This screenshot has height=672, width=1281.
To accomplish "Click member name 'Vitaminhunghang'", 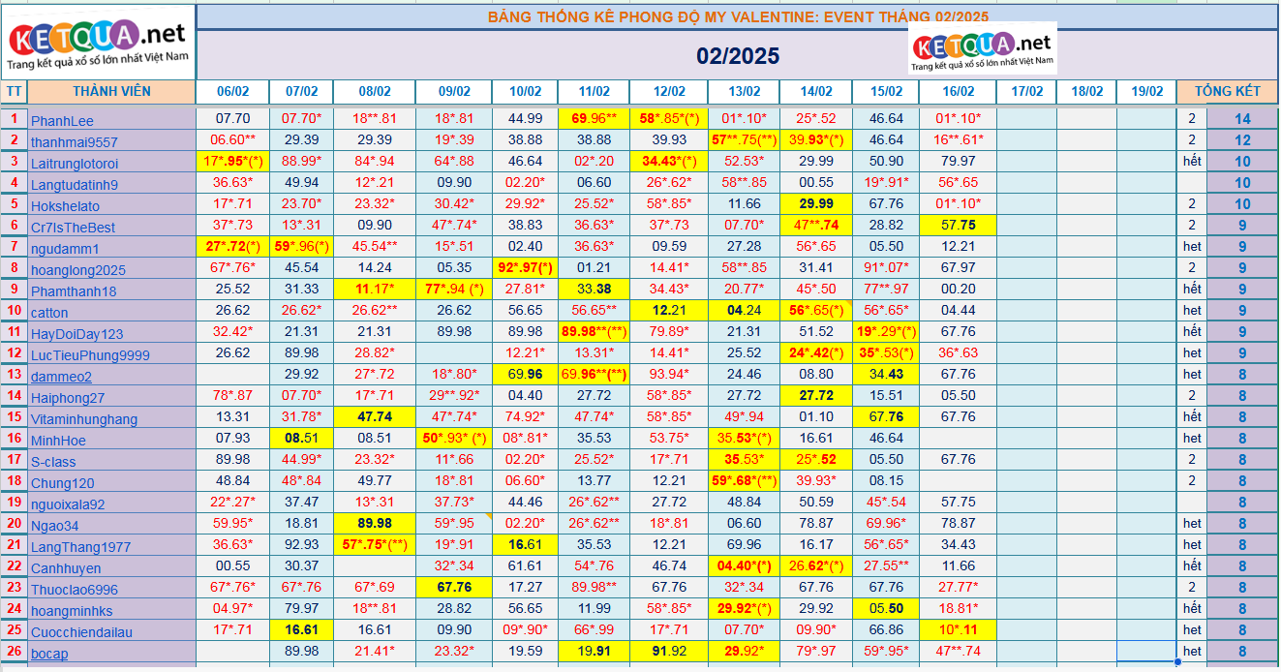I will (x=84, y=419).
